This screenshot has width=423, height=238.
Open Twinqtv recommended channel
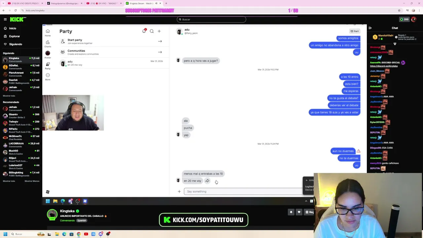point(21,123)
